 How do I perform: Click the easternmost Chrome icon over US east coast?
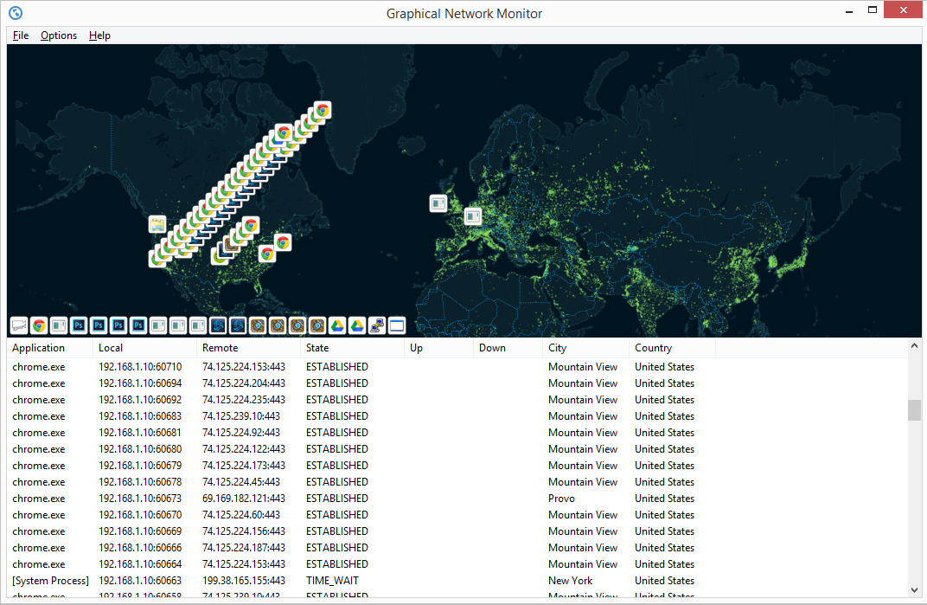click(283, 242)
